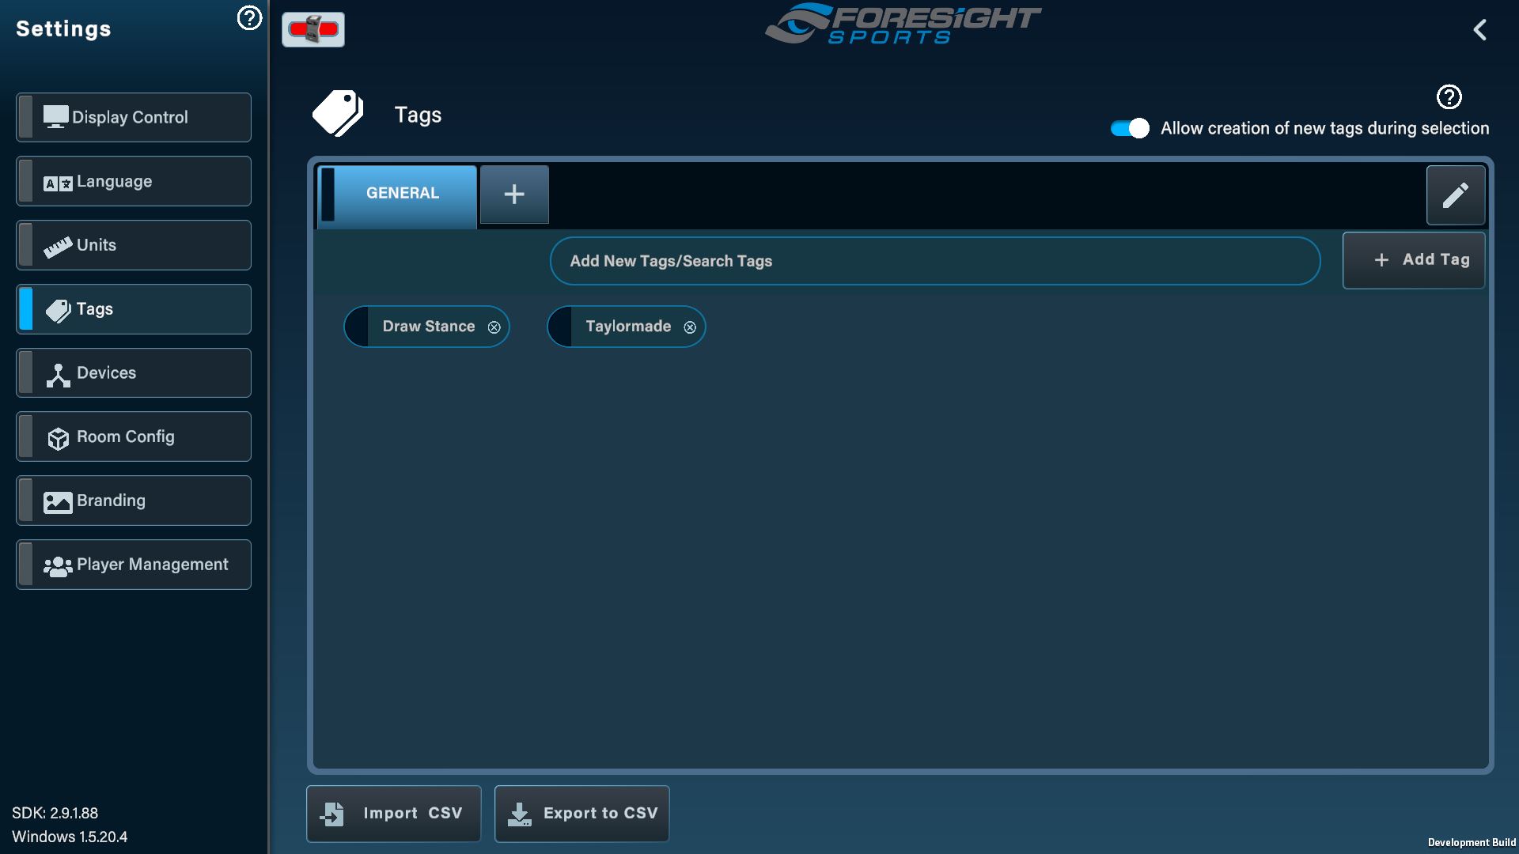The width and height of the screenshot is (1519, 854).
Task: Click the red launch monitor device icon
Action: coord(313,30)
